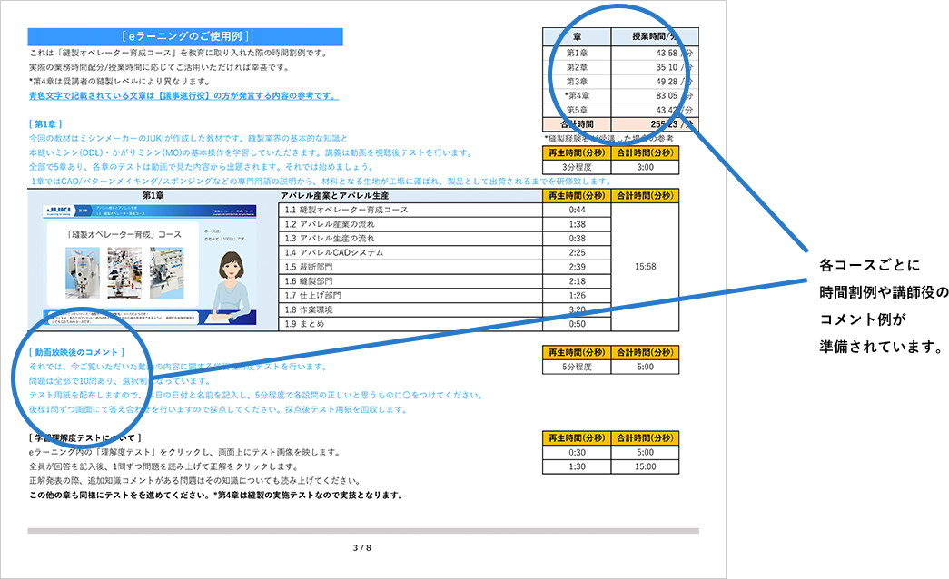The image size is (949, 579).
Task: Click the '授業時間' column header
Action: pos(655,37)
